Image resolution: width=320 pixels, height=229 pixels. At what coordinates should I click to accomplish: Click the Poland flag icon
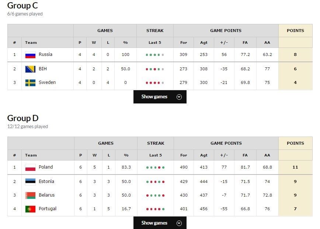pyautogui.click(x=30, y=168)
